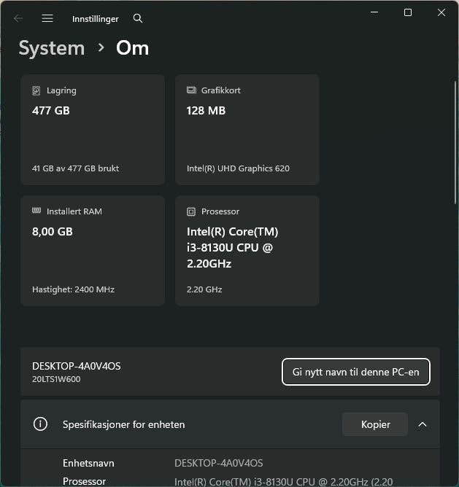Go to System breadcrumb link
Viewport: 459px width, 487px height.
(x=51, y=48)
